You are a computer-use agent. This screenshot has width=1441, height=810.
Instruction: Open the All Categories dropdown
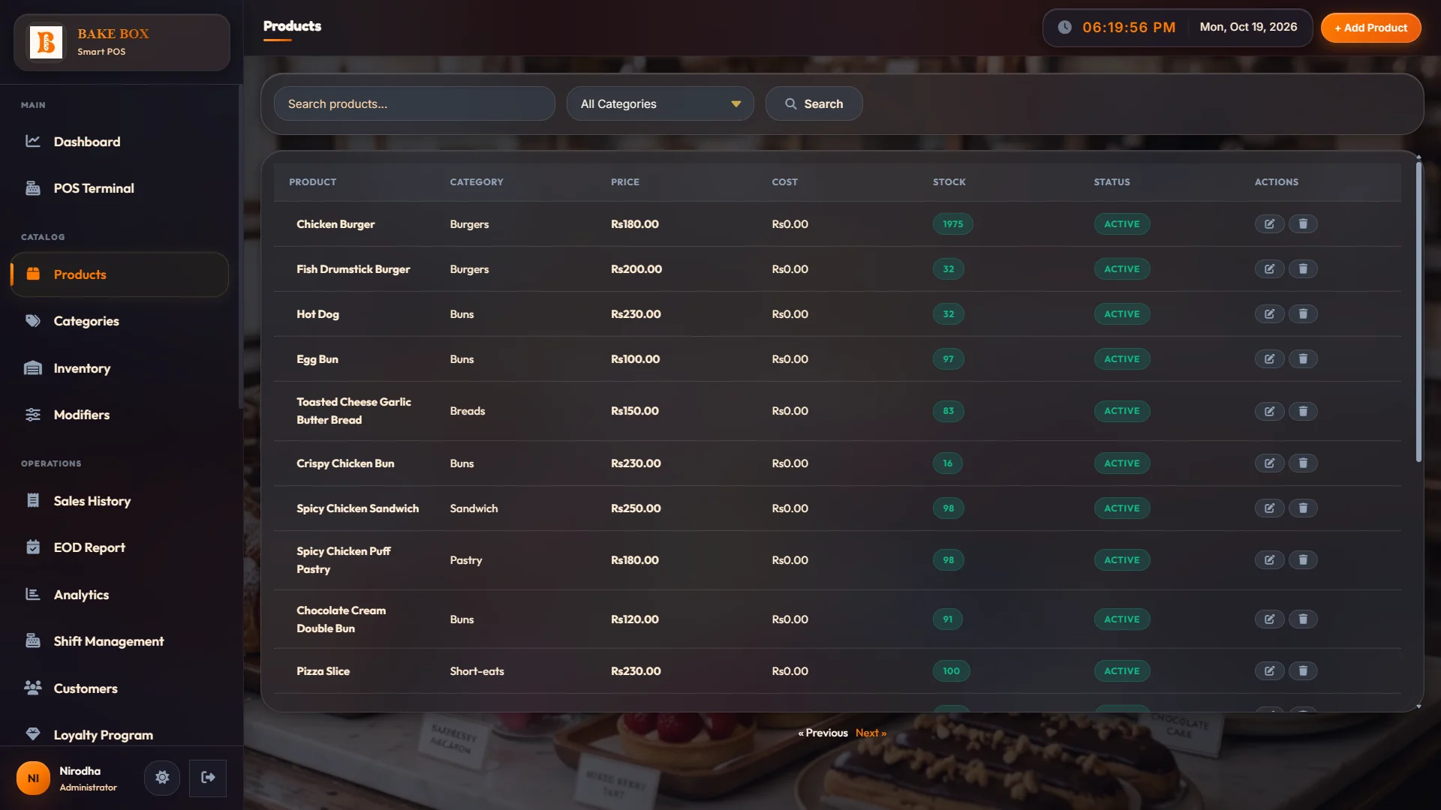tap(660, 103)
